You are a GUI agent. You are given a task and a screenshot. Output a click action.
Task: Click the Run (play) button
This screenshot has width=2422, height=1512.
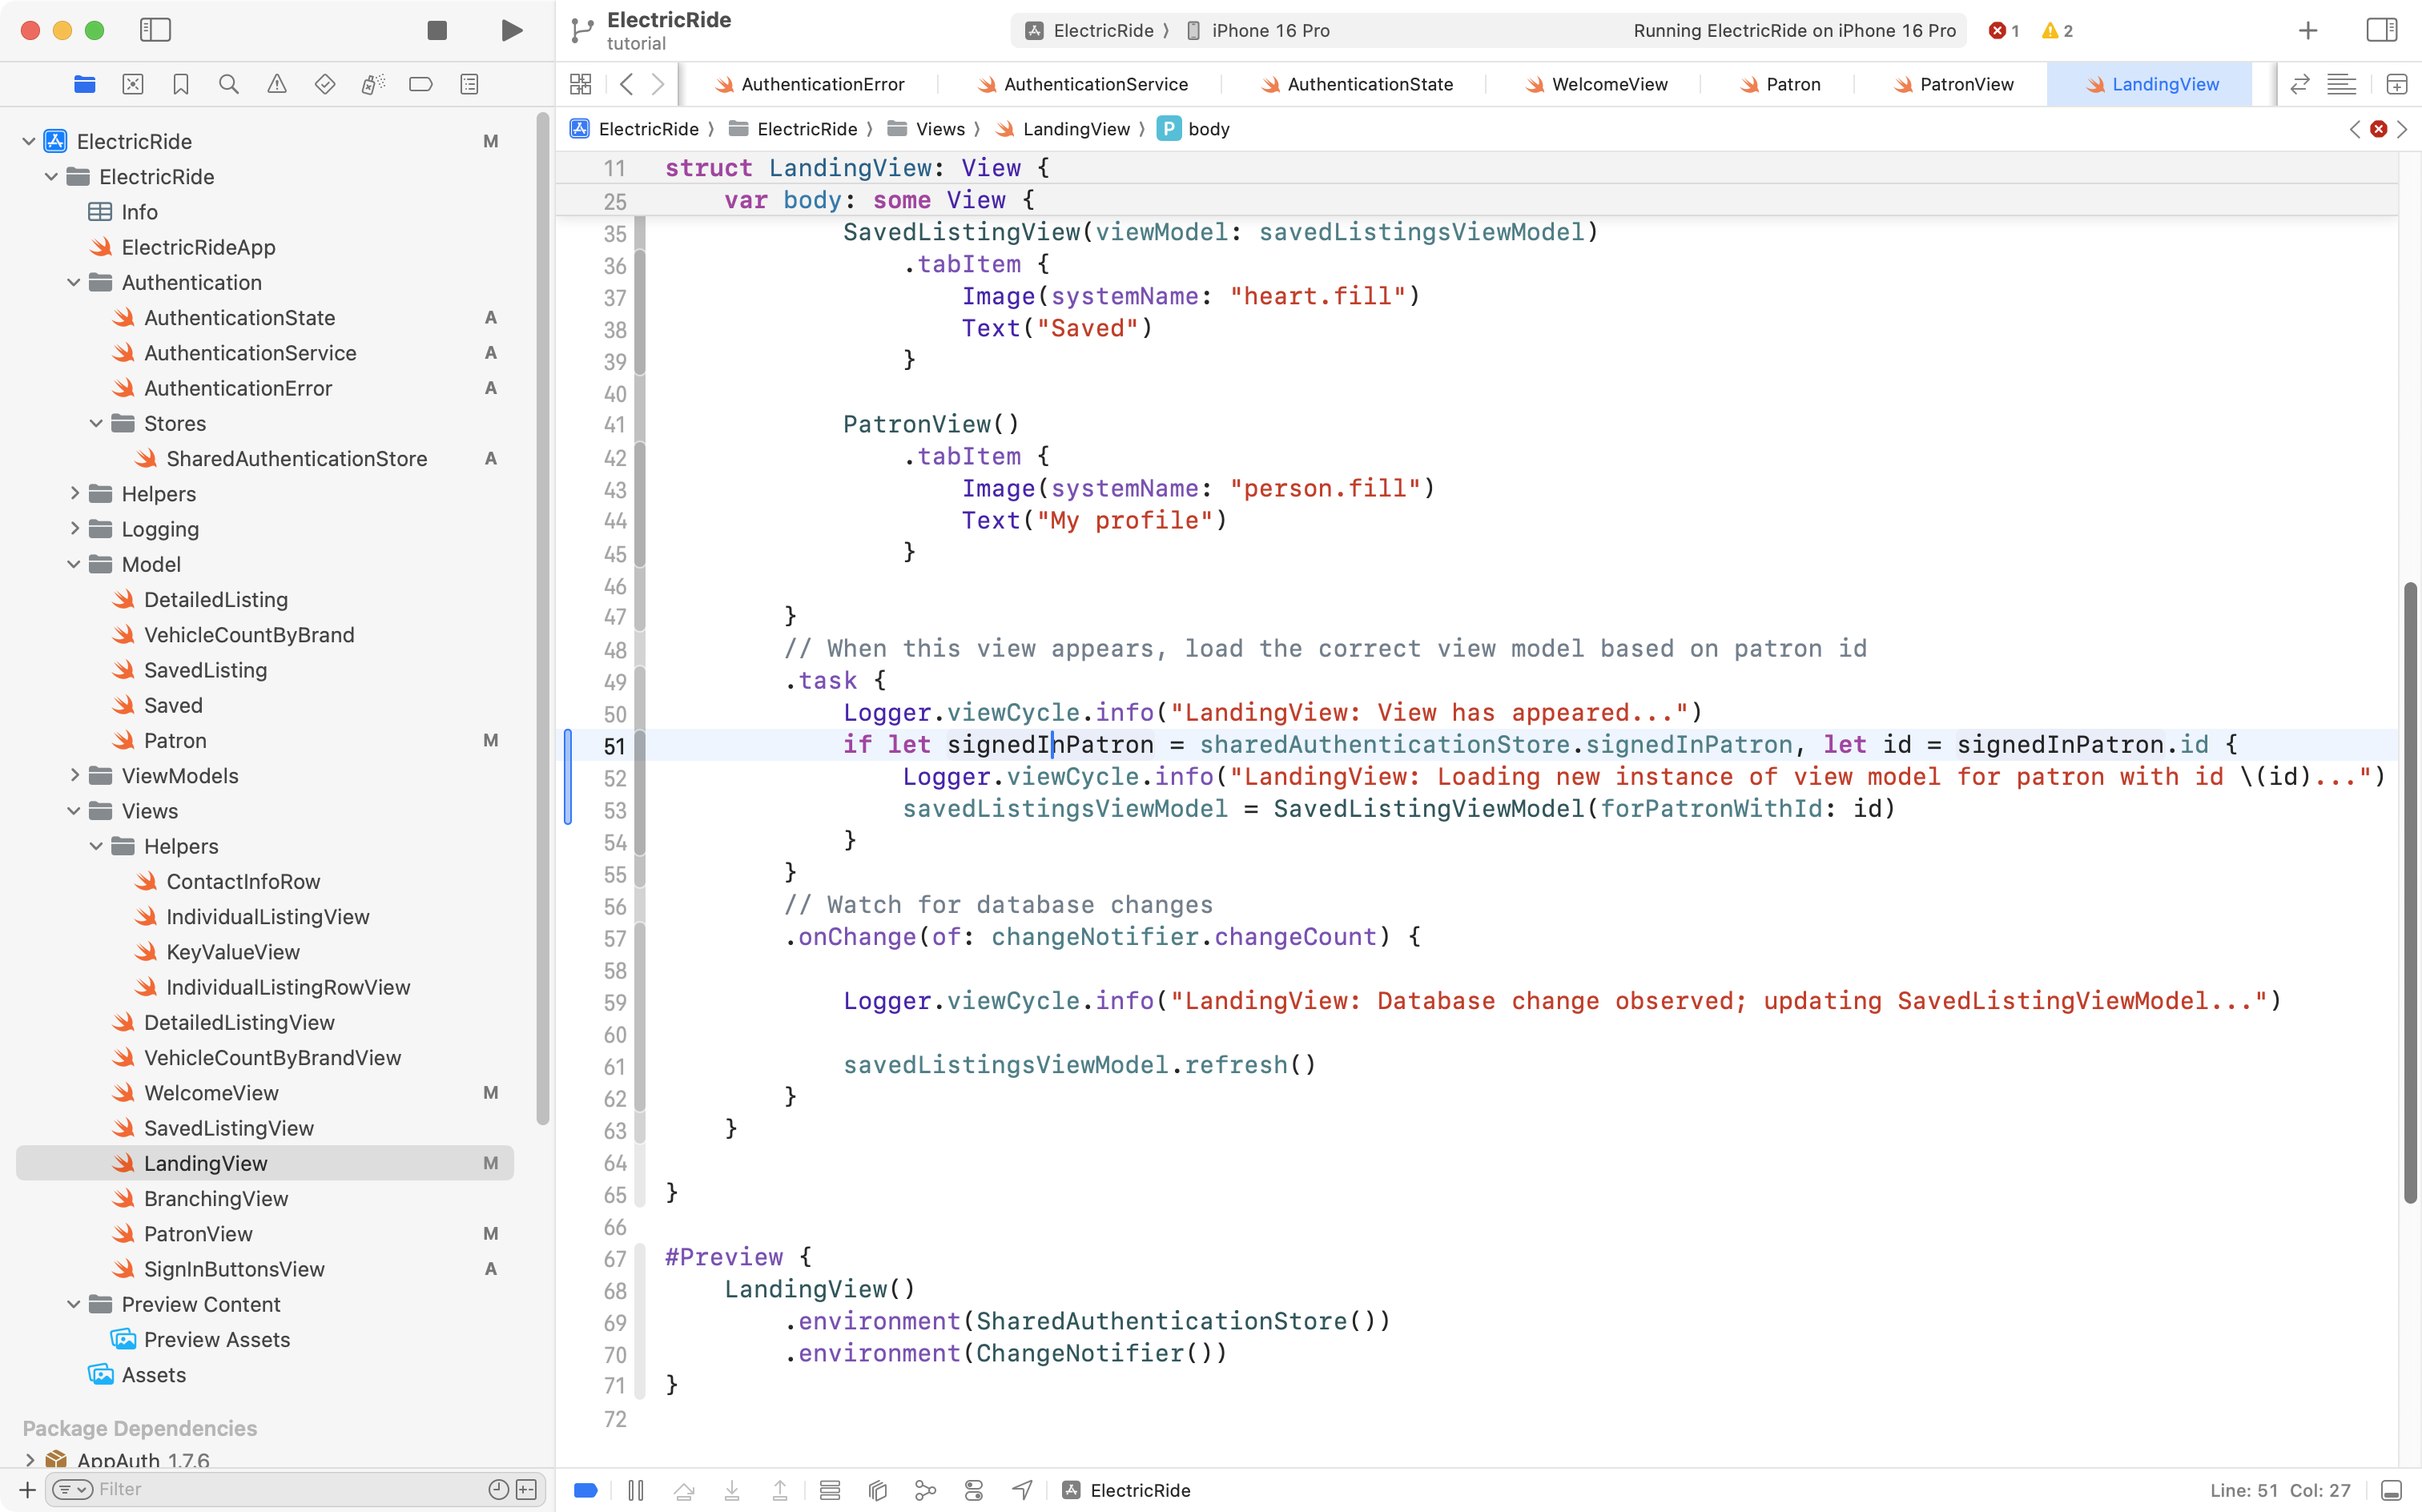511,30
